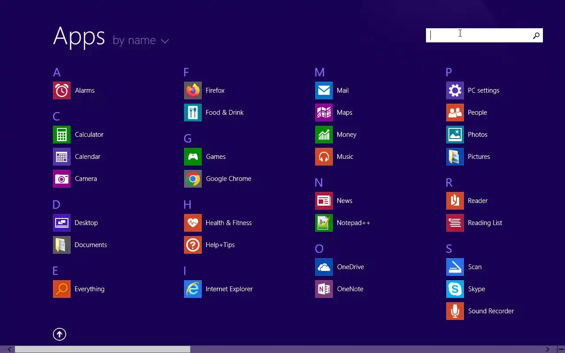Viewport: 565px width, 353px height.
Task: Click the letter S group header
Action: point(448,249)
